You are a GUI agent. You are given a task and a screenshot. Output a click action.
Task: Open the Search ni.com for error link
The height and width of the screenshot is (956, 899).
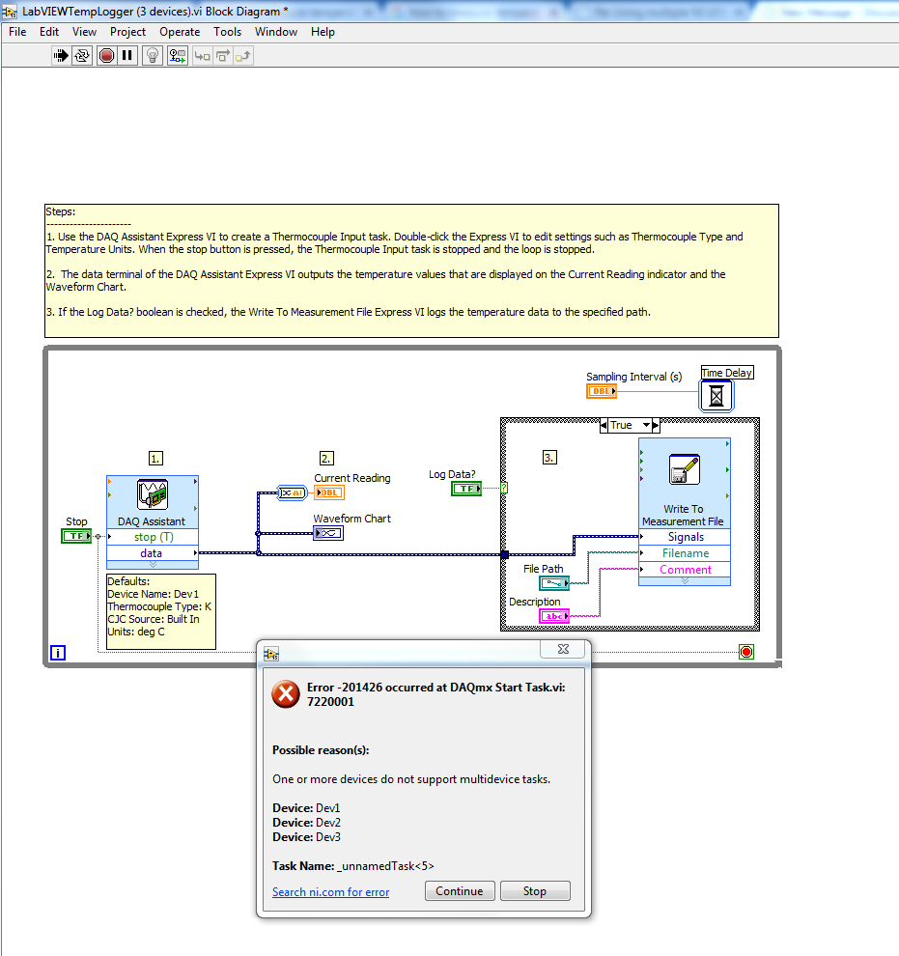[330, 892]
